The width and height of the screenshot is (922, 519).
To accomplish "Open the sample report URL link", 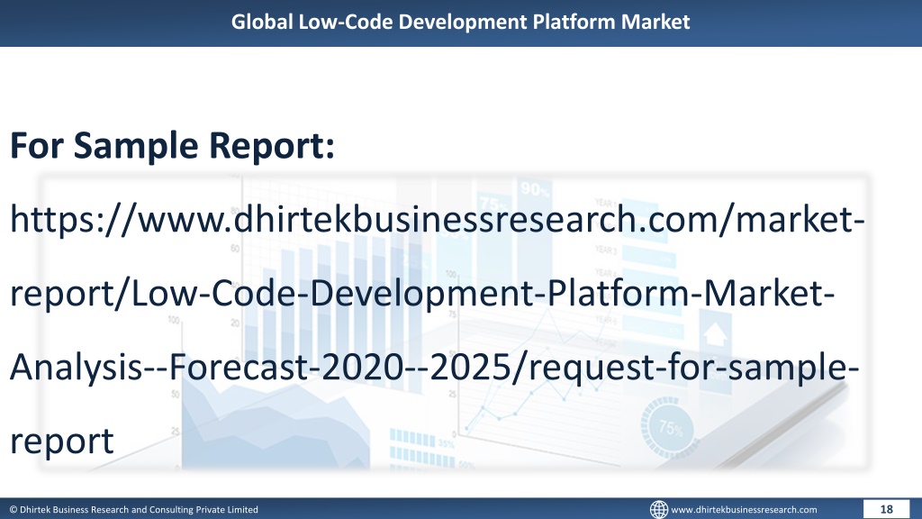I will (x=437, y=330).
